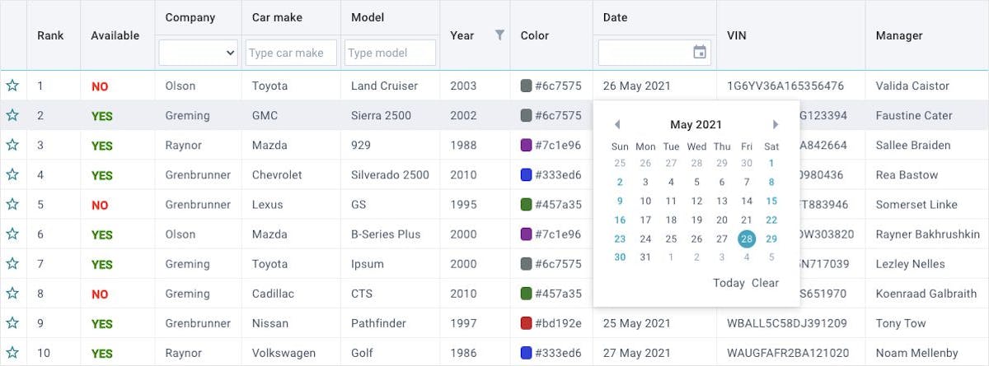
Task: Click star icon on Rank 9 row
Action: tap(12, 323)
